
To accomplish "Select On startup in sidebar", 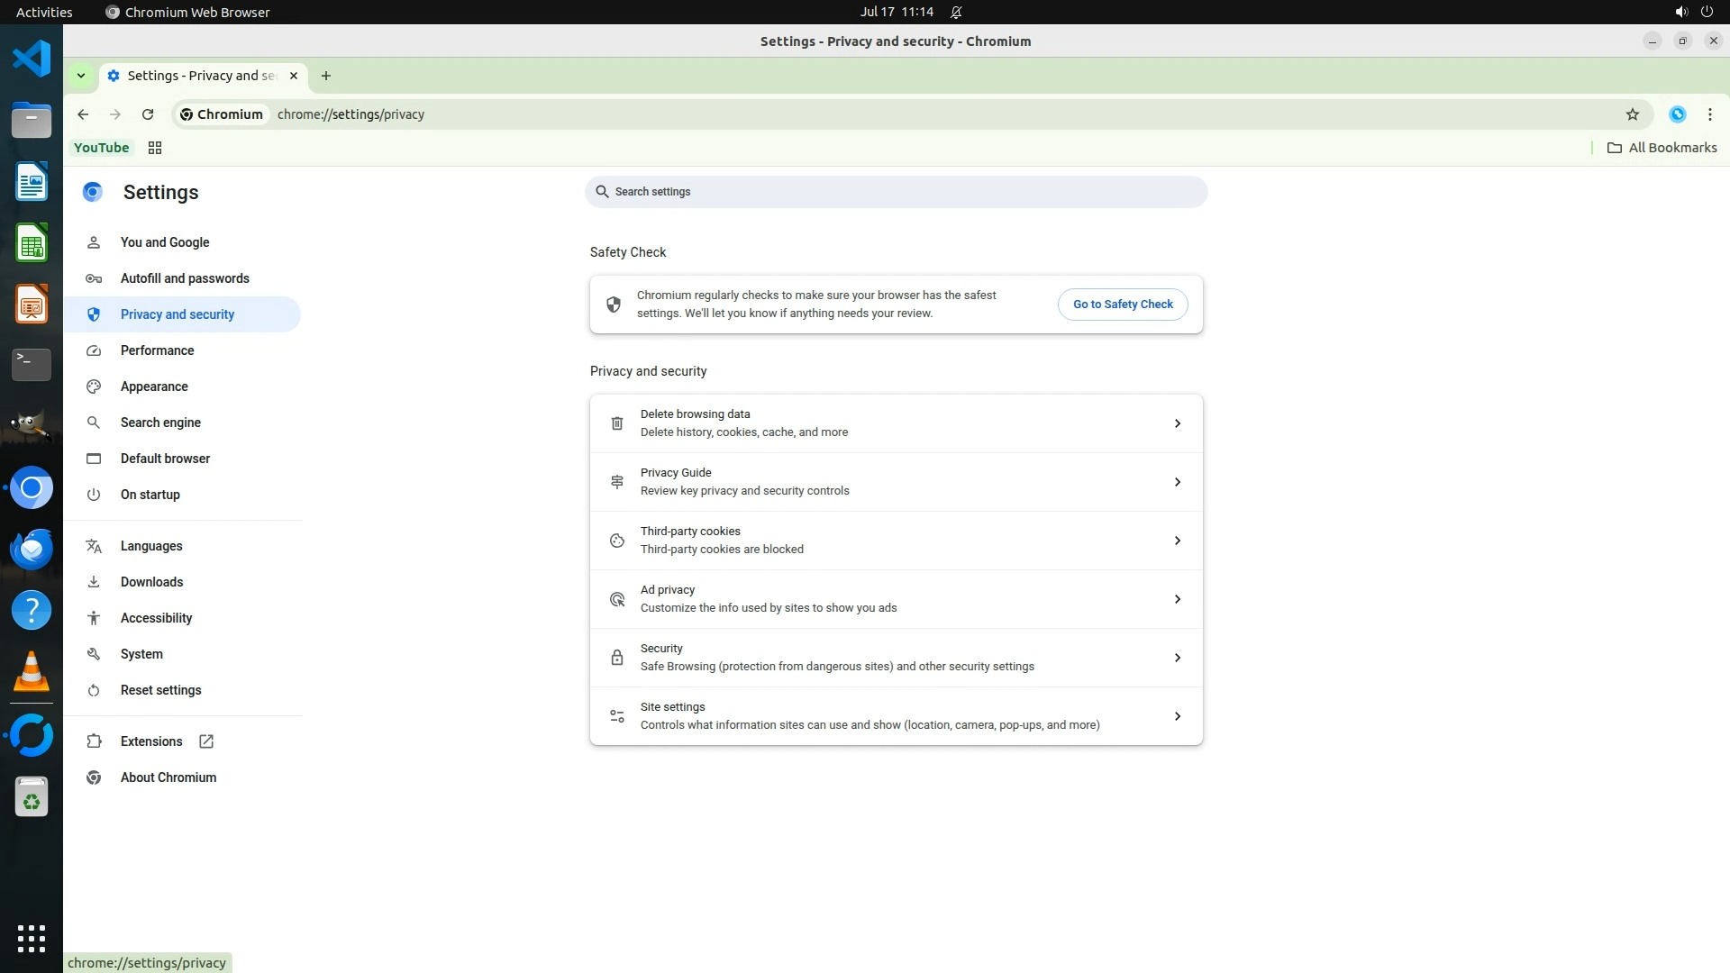I will coord(150,495).
